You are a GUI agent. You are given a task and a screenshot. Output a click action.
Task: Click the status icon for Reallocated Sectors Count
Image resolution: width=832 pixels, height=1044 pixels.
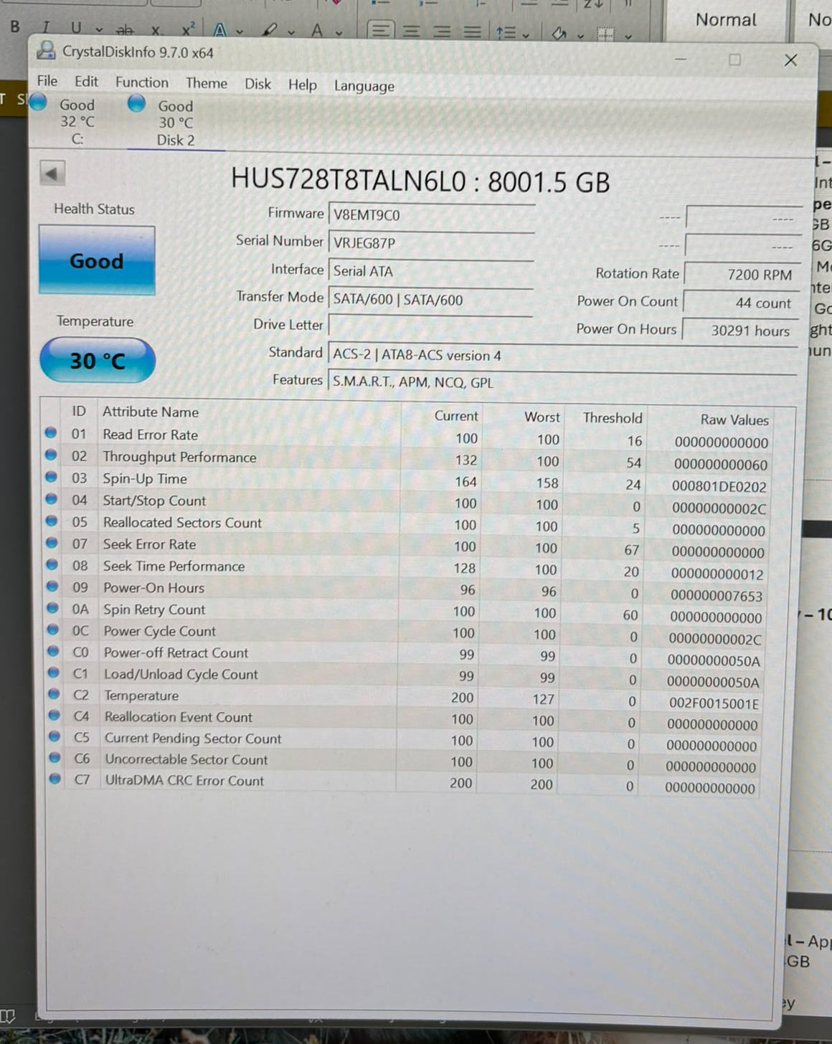pyautogui.click(x=52, y=521)
